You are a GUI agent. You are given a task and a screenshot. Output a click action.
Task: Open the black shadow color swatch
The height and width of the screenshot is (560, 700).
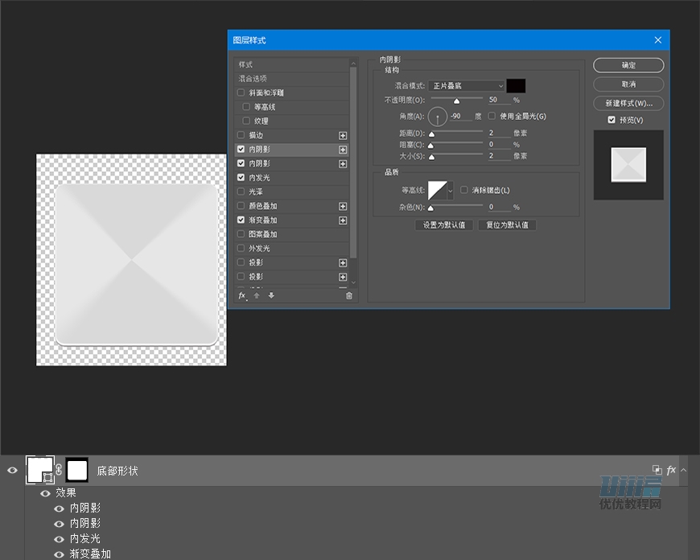tap(516, 86)
